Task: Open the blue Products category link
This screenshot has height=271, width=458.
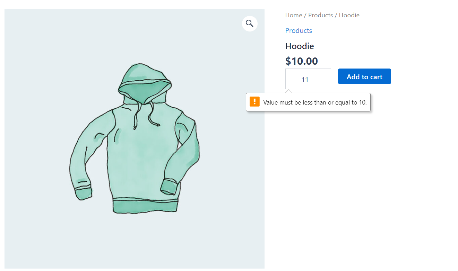Action: point(298,30)
